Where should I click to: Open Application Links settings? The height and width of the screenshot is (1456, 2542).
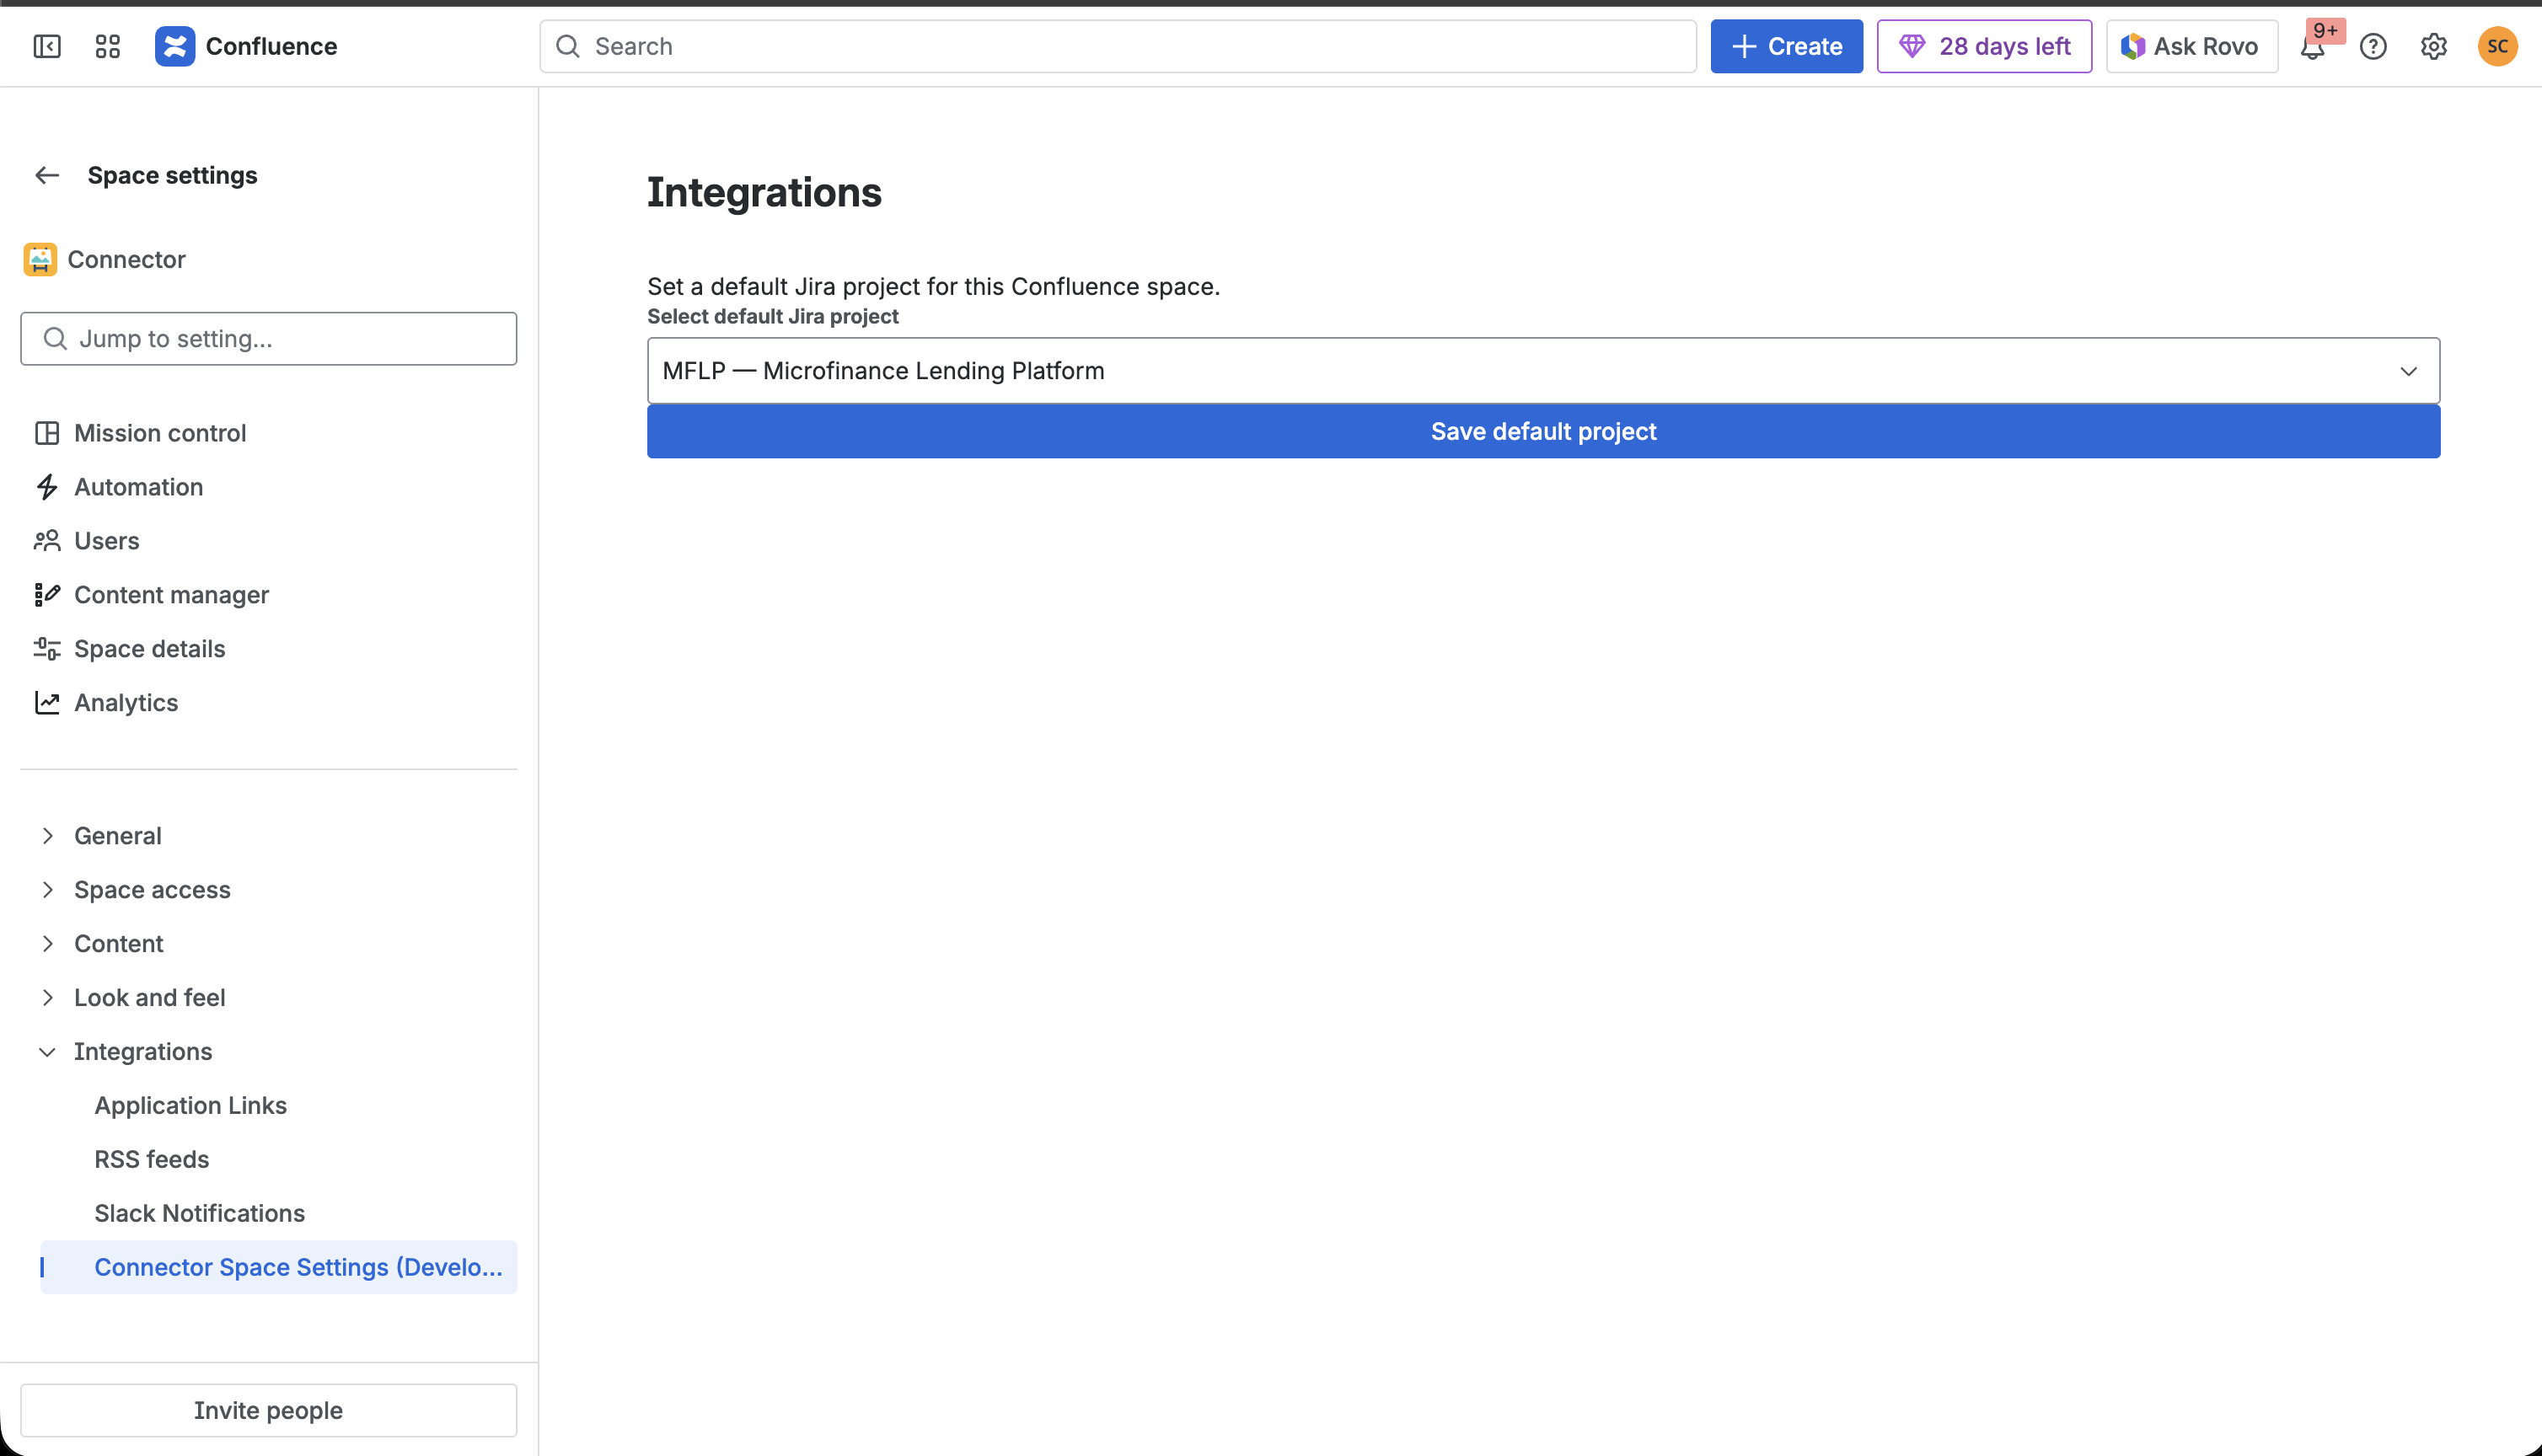click(190, 1105)
